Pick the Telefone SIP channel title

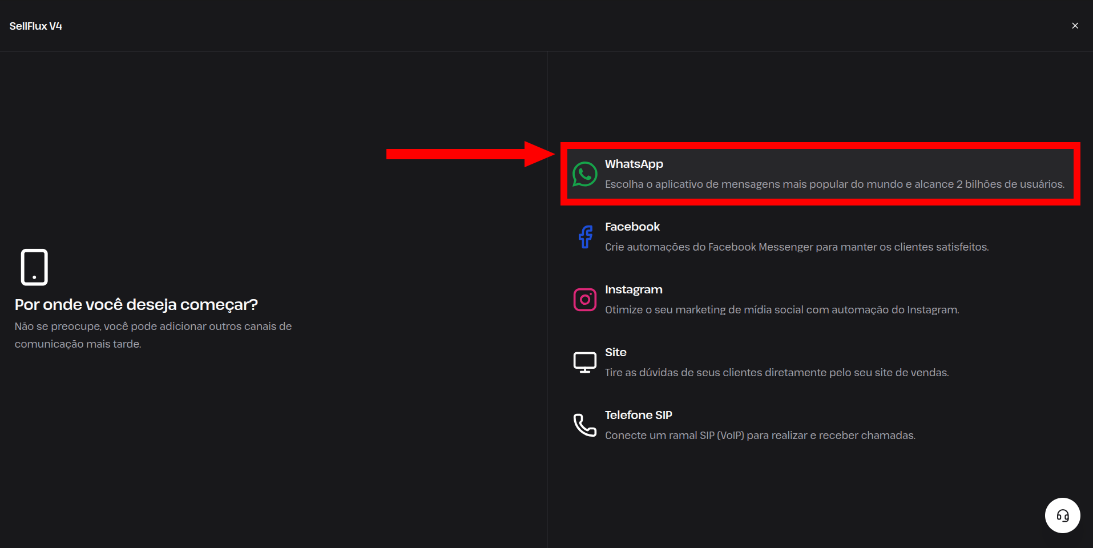coord(639,416)
